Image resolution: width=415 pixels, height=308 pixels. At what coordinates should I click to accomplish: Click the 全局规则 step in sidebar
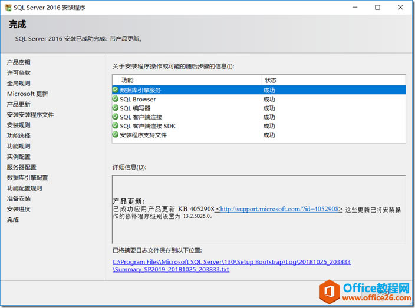pyautogui.click(x=18, y=83)
